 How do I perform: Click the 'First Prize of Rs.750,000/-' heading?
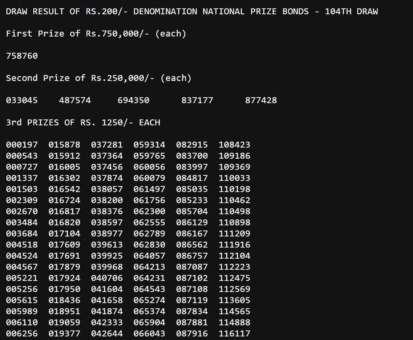click(x=96, y=34)
